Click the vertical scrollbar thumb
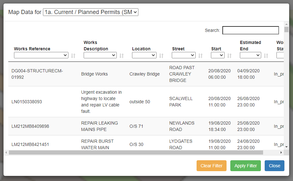The width and height of the screenshot is (293, 181). point(286,30)
